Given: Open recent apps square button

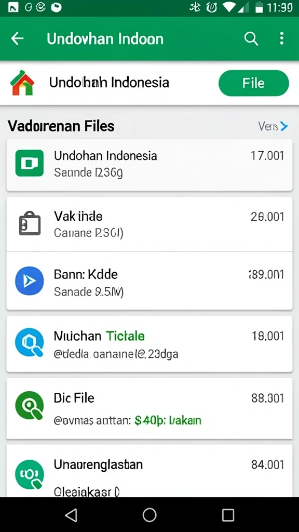Looking at the screenshot, I should pyautogui.click(x=228, y=515).
